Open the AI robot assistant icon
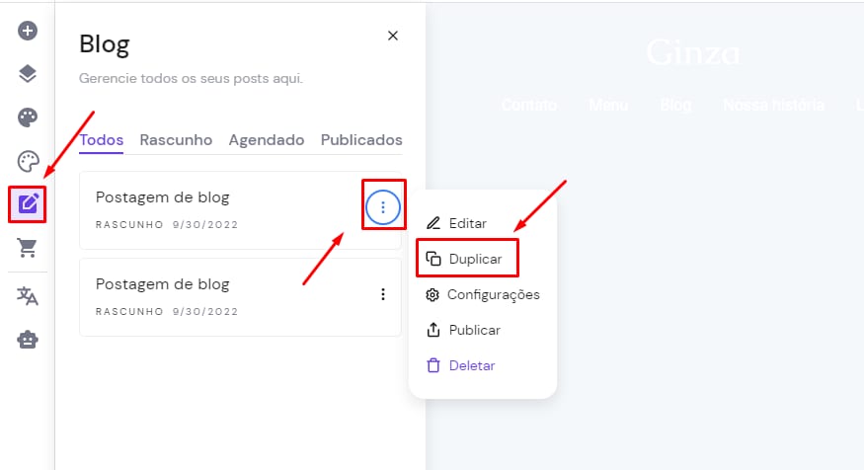Image resolution: width=864 pixels, height=470 pixels. click(x=28, y=339)
